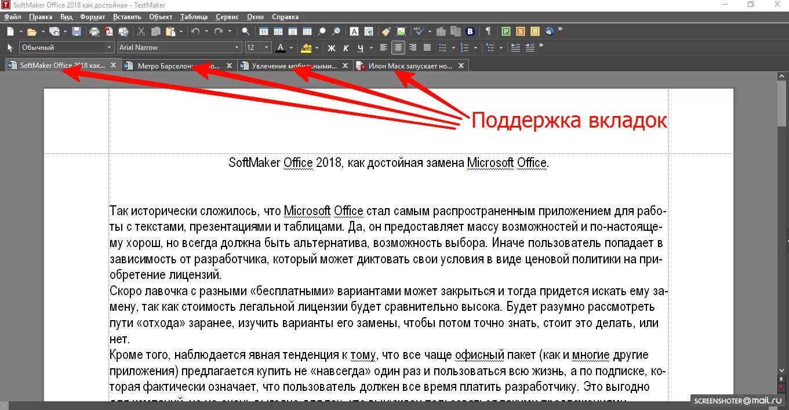Viewport: 789px width, 410px height.
Task: Open search with the magnifier icon
Action: tap(246, 31)
